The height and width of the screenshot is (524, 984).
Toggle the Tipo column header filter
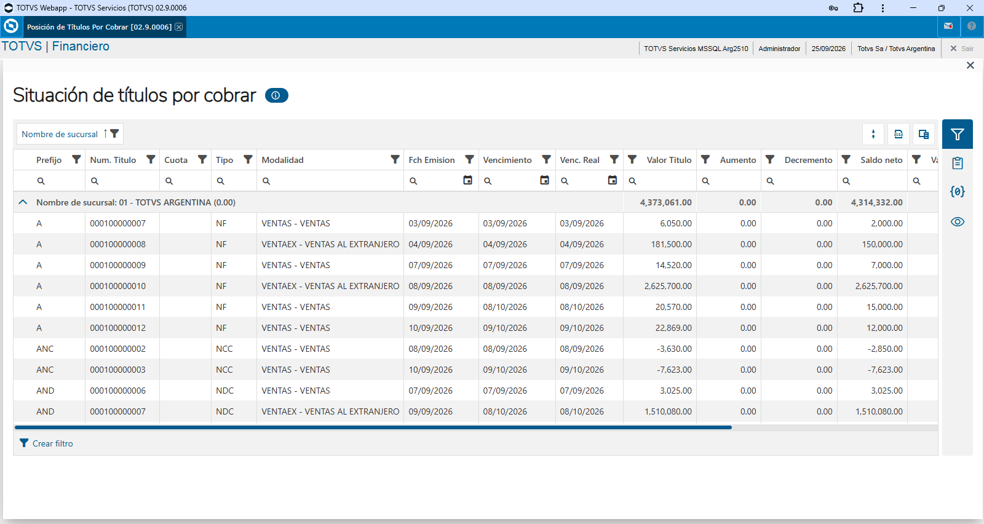pyautogui.click(x=248, y=159)
